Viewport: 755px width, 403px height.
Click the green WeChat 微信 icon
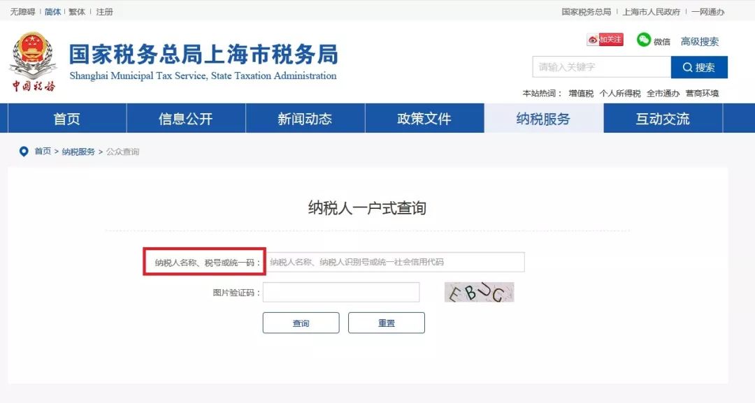click(644, 40)
